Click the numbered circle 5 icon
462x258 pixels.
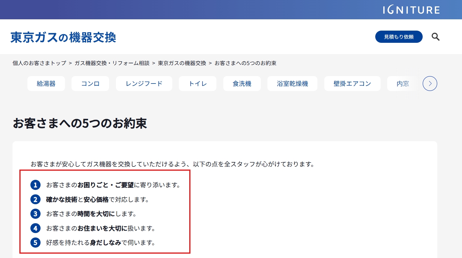coord(35,243)
